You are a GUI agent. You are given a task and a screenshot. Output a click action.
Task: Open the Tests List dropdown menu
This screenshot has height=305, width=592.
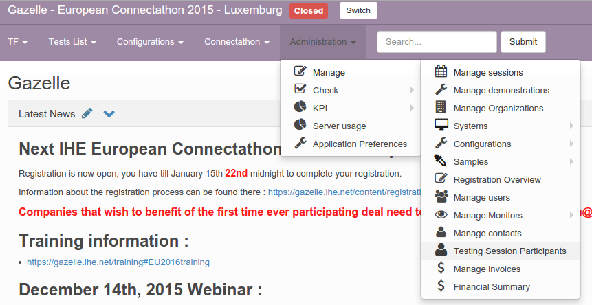click(72, 42)
